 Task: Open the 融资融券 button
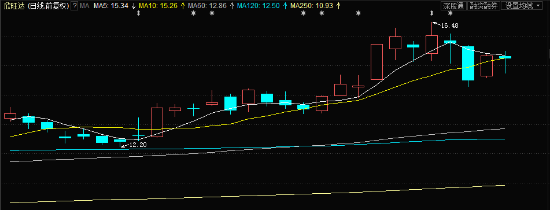pyautogui.click(x=484, y=6)
